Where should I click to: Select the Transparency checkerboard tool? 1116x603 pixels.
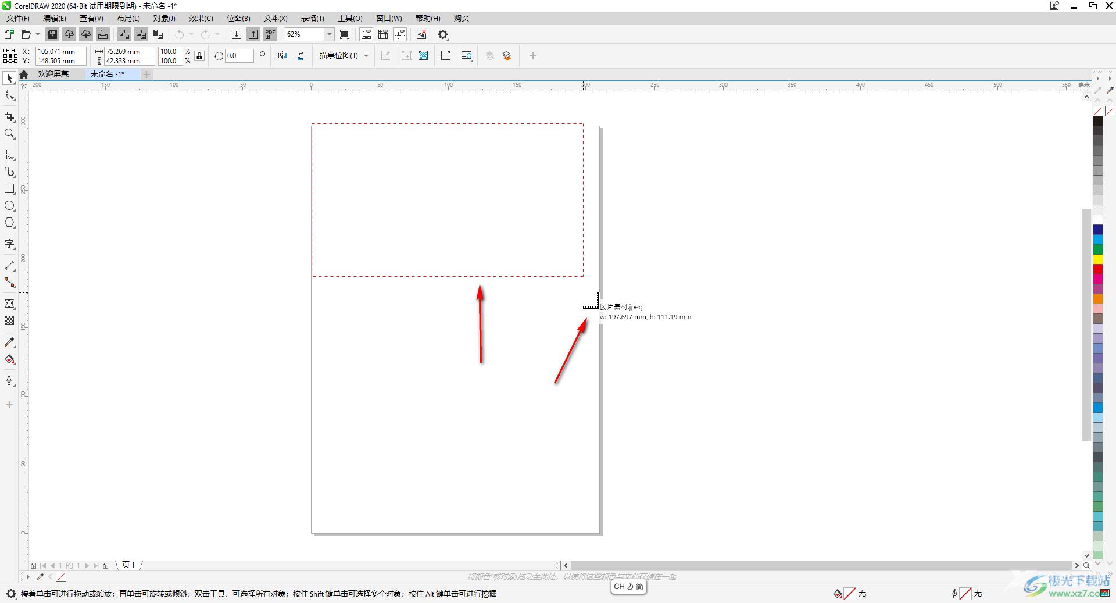[x=9, y=320]
